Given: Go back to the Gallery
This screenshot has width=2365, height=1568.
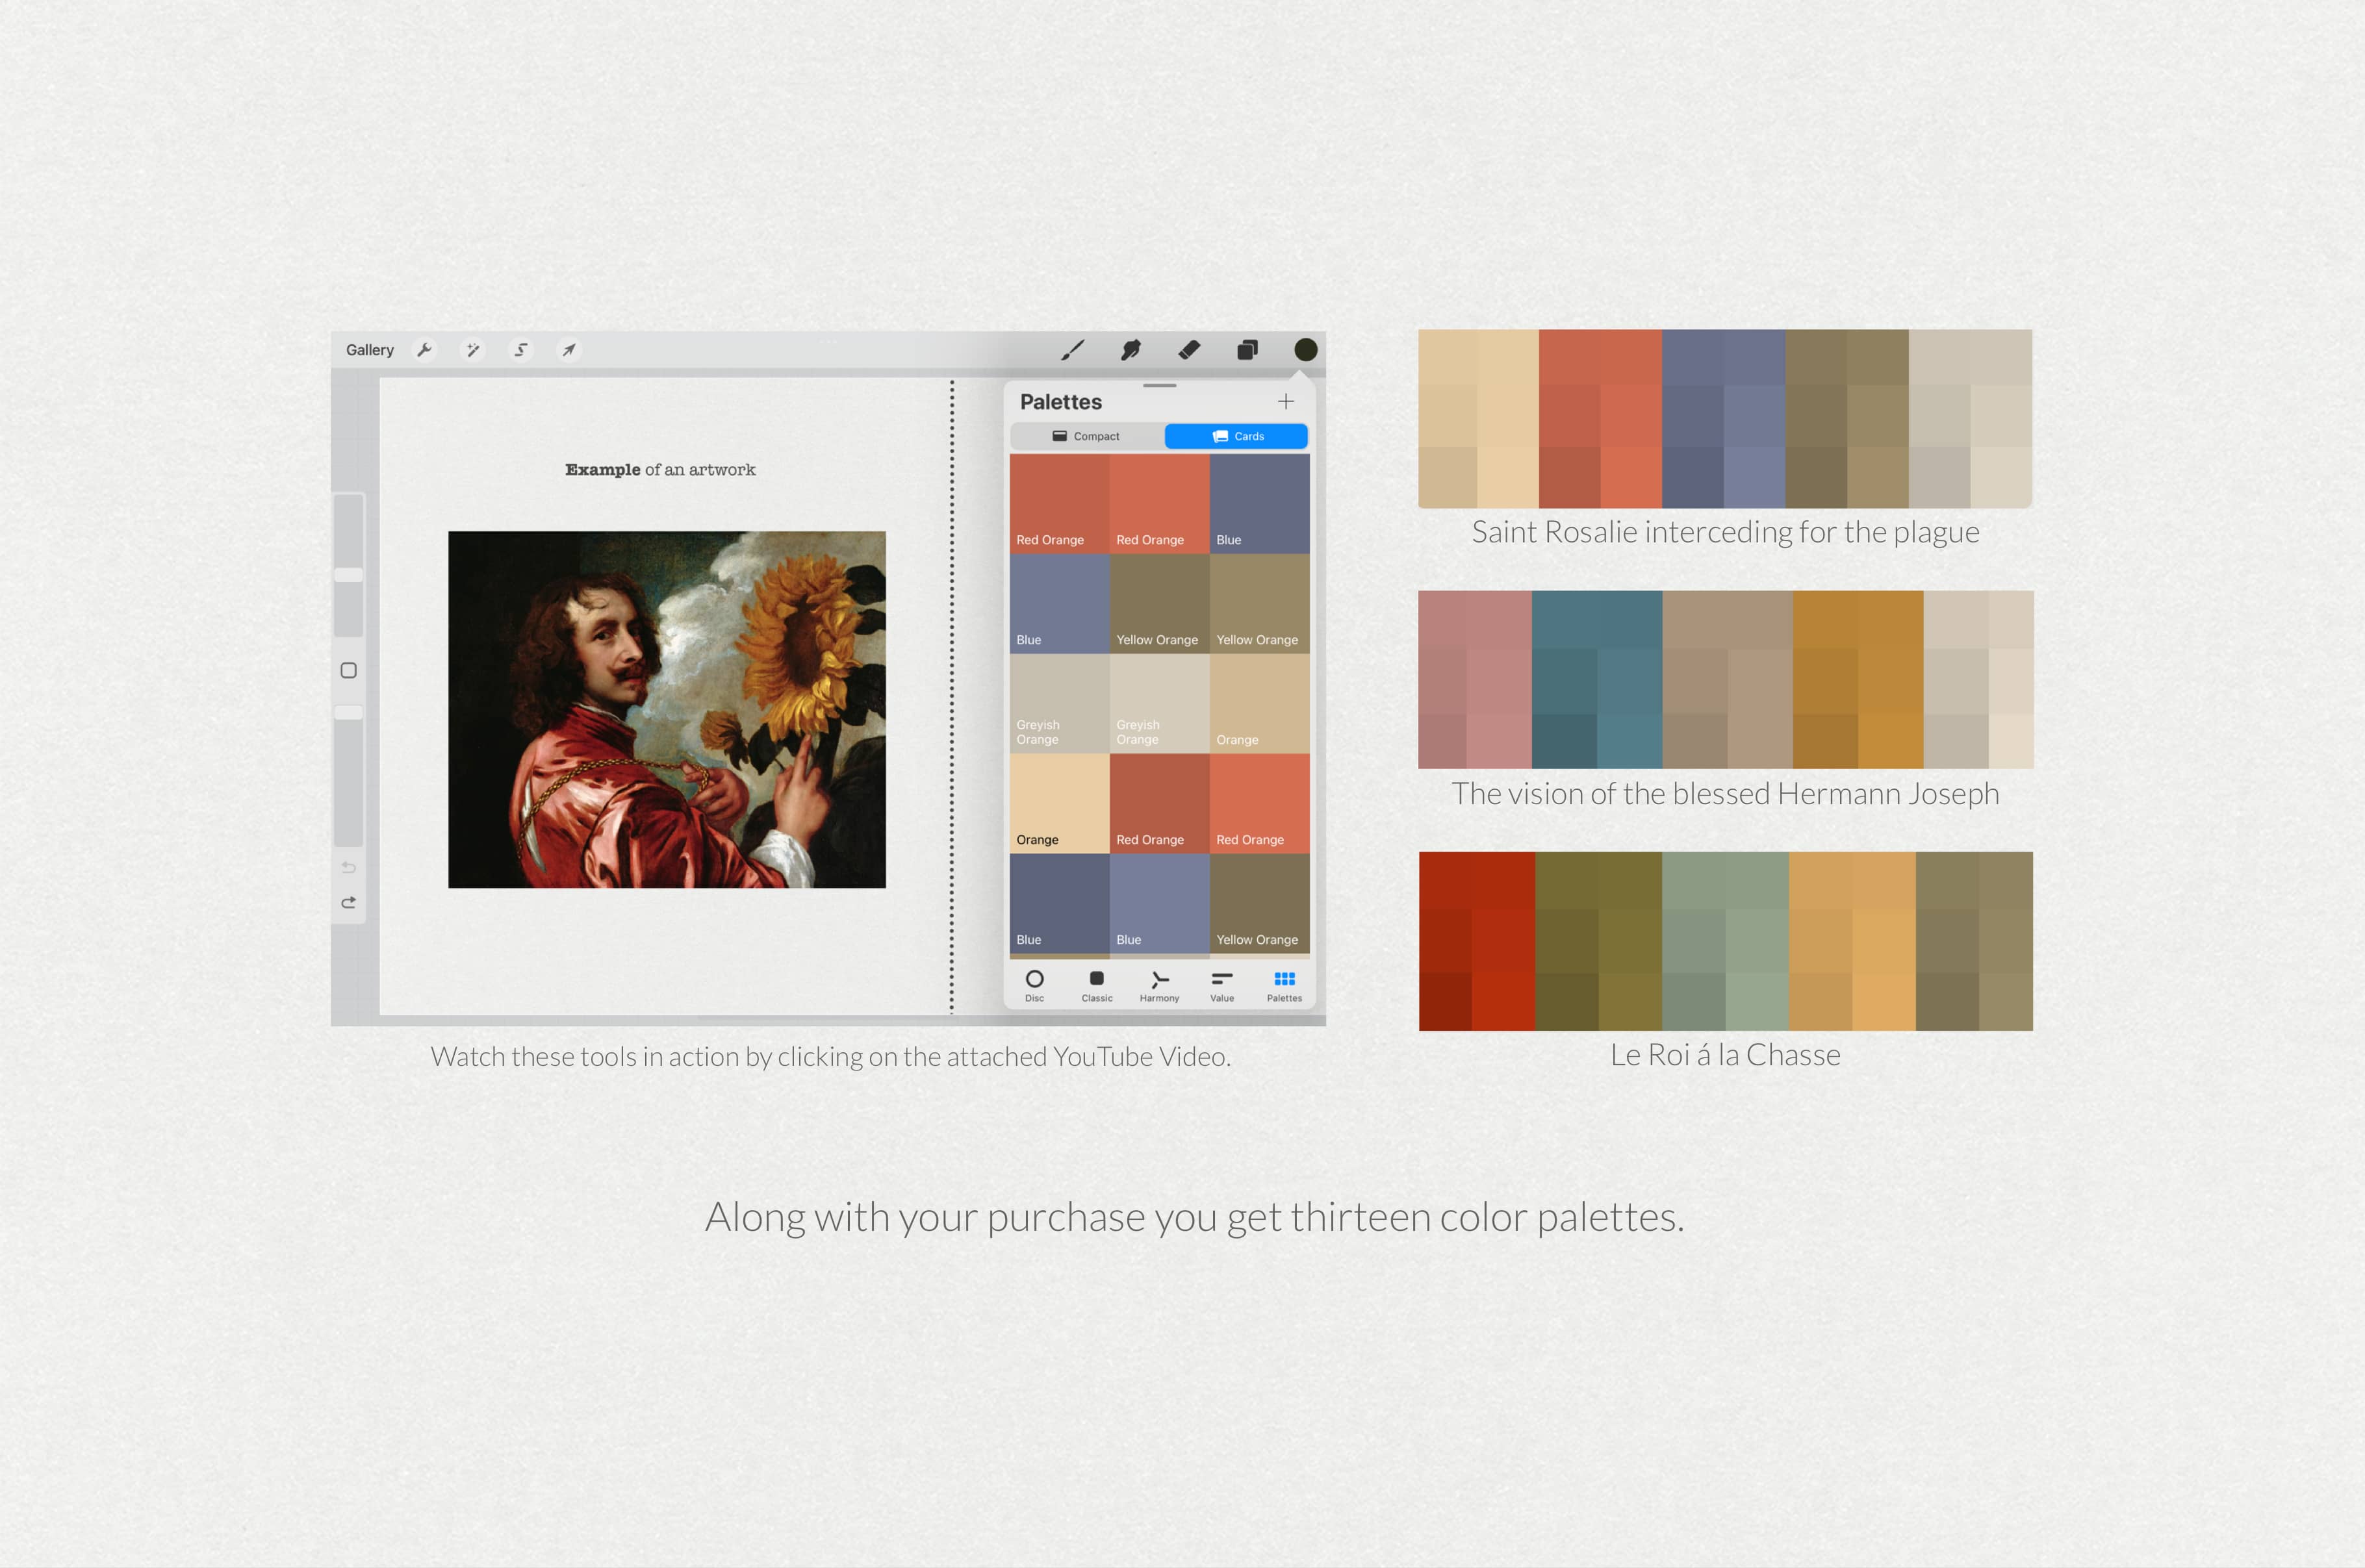Looking at the screenshot, I should coord(370,349).
